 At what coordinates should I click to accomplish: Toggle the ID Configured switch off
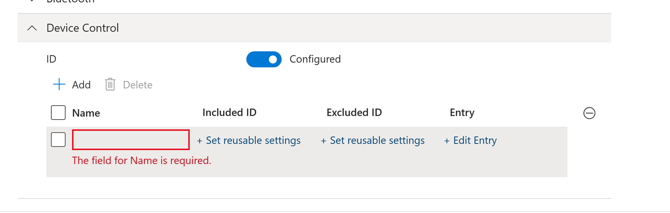[x=264, y=59]
